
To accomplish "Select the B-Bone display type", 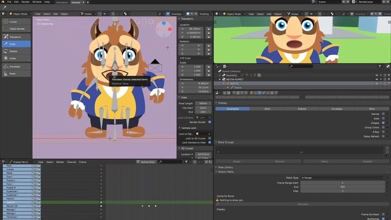I will (x=302, y=109).
